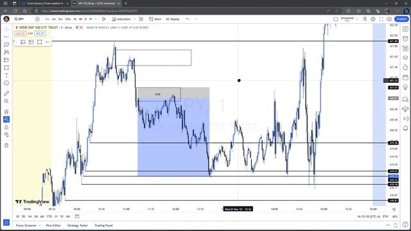411x231 pixels.
Task: Open the Fibonacci retracement tools
Action: tap(6, 44)
